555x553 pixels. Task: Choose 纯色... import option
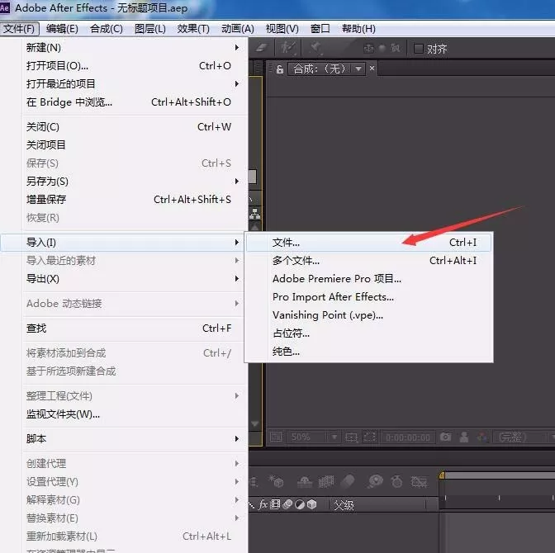tap(368, 352)
